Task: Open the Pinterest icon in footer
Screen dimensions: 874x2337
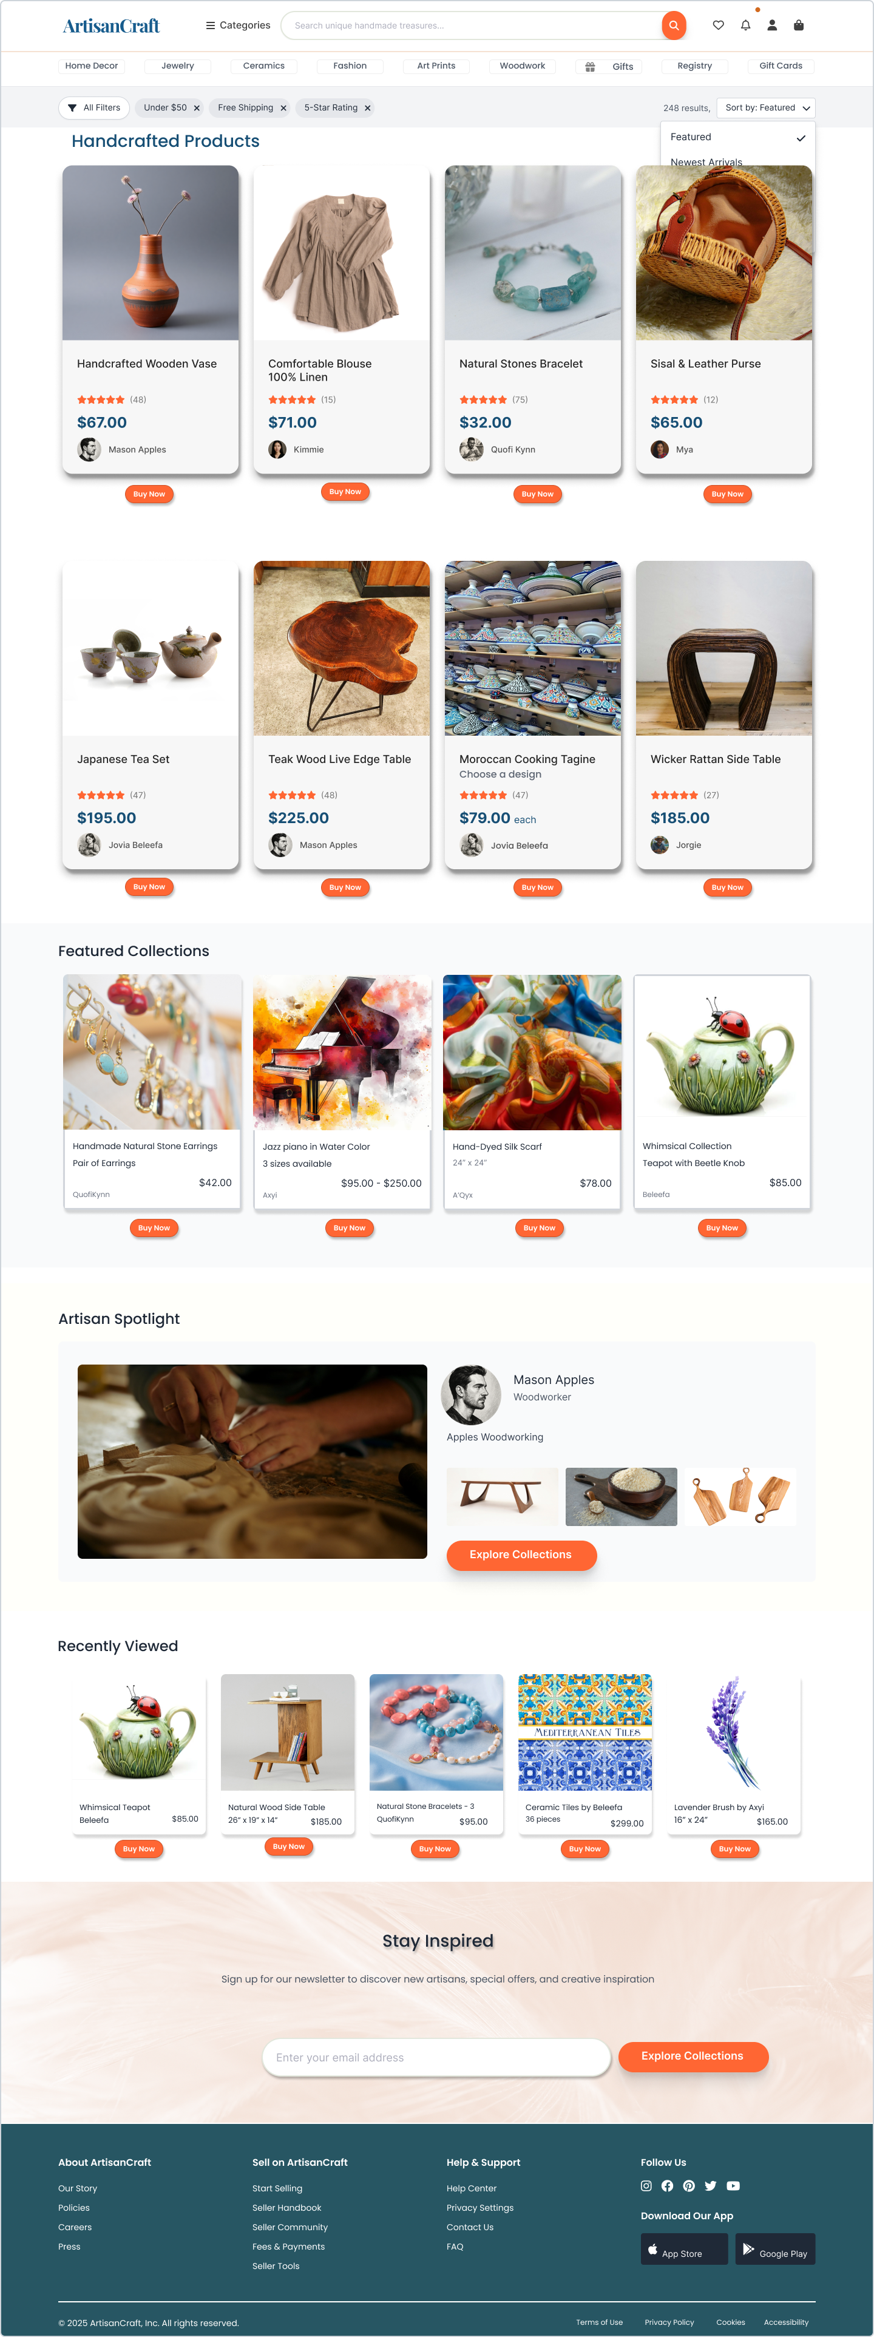Action: (x=689, y=2185)
